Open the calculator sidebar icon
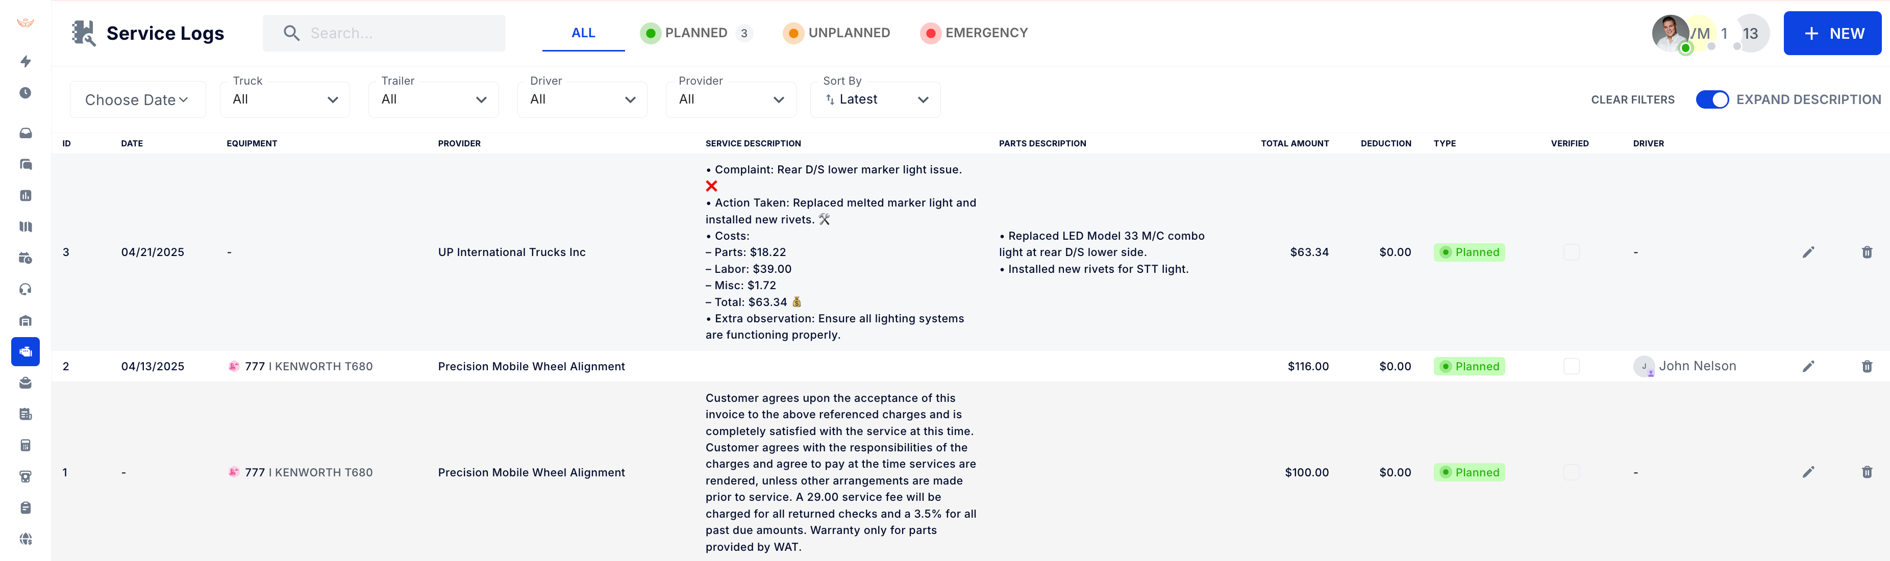The height and width of the screenshot is (561, 1890). click(x=26, y=446)
